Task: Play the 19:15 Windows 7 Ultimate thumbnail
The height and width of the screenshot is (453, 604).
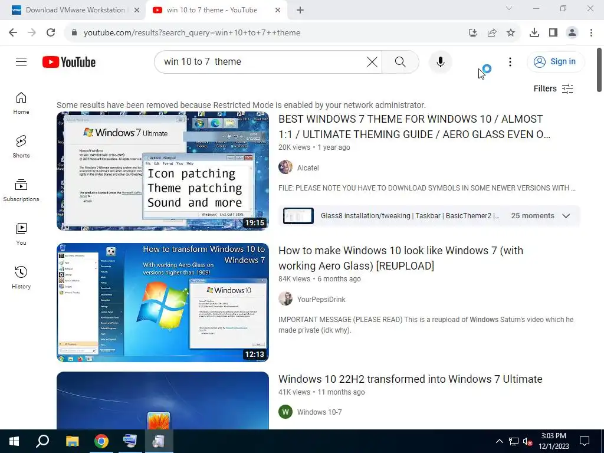Action: tap(163, 171)
